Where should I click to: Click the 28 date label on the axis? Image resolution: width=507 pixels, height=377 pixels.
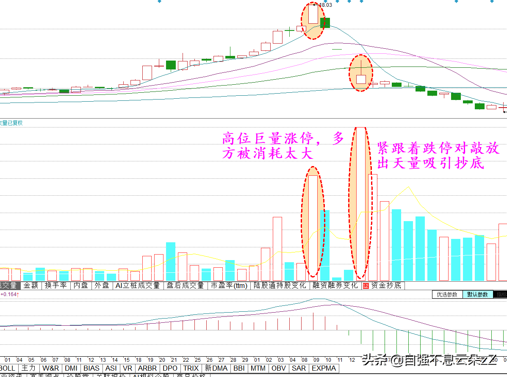(233, 360)
